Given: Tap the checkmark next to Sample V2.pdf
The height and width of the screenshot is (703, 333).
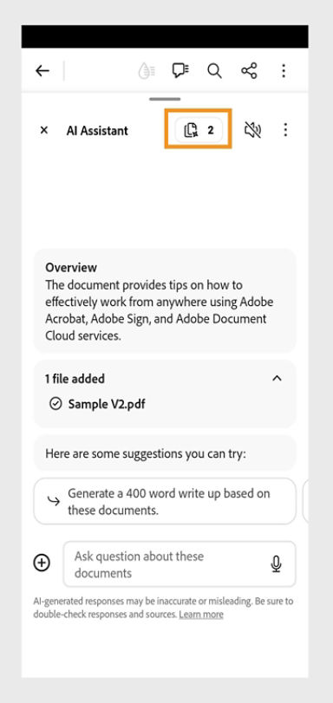Looking at the screenshot, I should click(55, 405).
